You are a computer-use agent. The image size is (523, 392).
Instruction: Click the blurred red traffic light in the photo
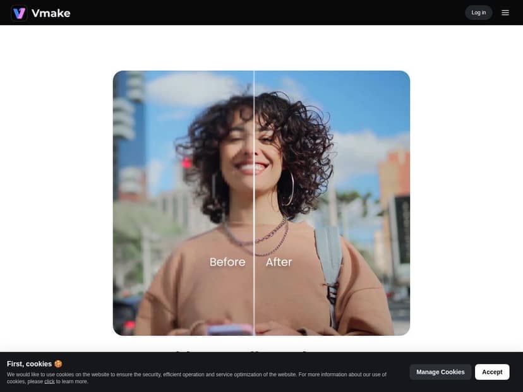(x=186, y=163)
